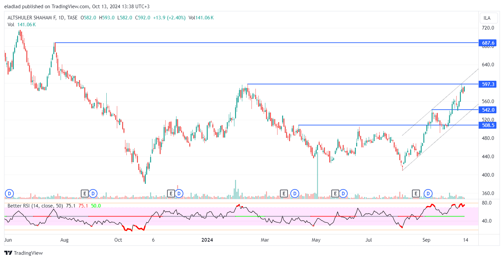Open the earnings marker from late November 2023
The image size is (504, 260).
(171, 194)
